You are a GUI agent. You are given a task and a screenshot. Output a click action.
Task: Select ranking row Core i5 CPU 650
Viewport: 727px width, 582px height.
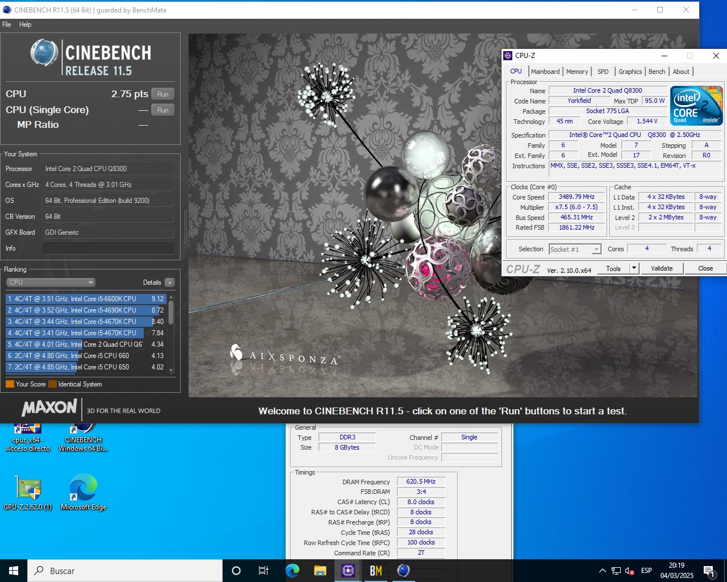pos(86,367)
